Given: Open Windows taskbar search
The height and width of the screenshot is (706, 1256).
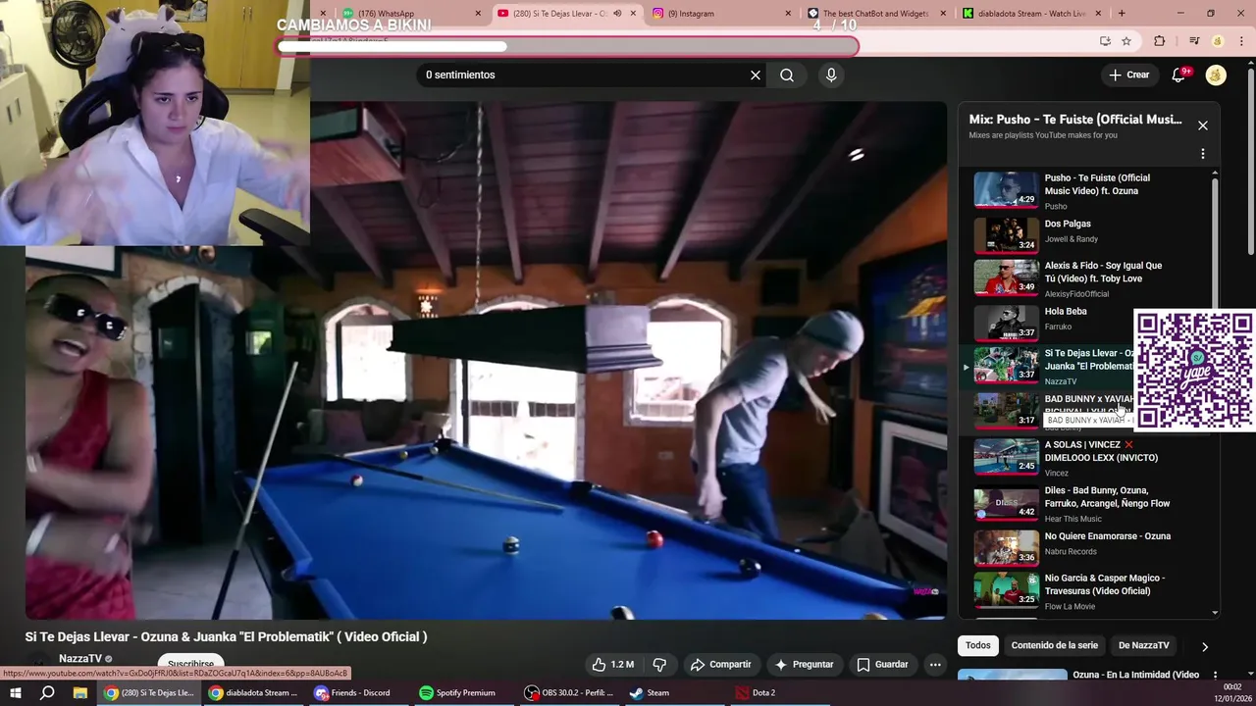Looking at the screenshot, I should tap(47, 693).
